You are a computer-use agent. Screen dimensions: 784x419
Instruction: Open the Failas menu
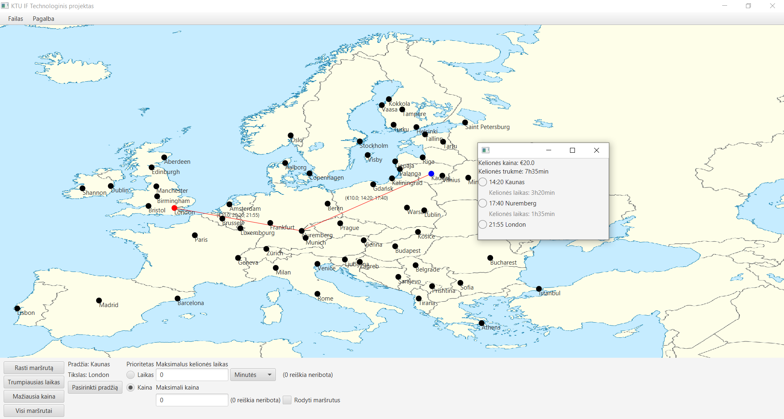coord(16,19)
